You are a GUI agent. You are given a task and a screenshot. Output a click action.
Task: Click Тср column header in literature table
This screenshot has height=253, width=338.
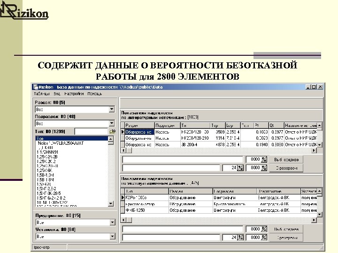point(218,126)
